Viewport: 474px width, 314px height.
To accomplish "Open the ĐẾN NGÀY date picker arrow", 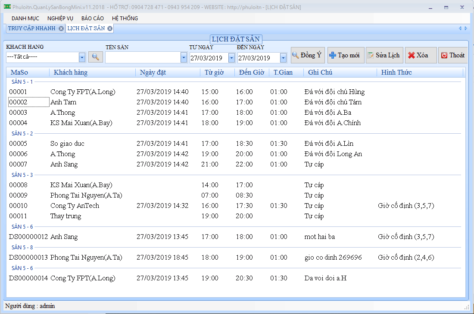I will [283, 57].
